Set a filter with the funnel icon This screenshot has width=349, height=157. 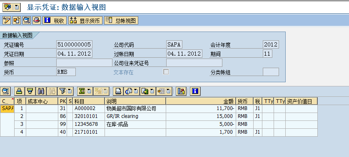62,91
